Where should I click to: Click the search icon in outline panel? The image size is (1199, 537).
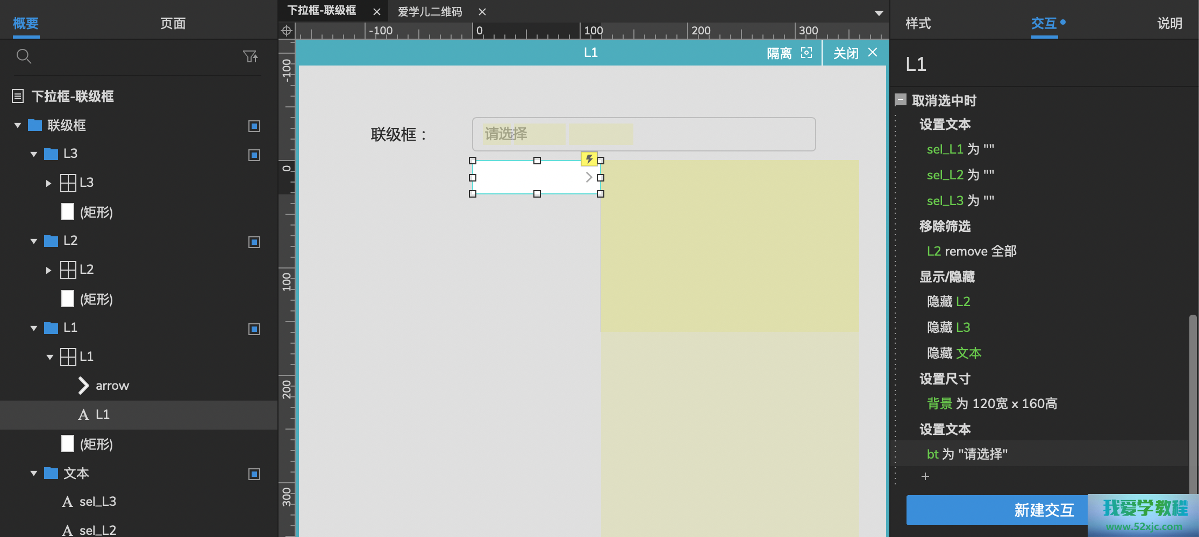pos(24,56)
